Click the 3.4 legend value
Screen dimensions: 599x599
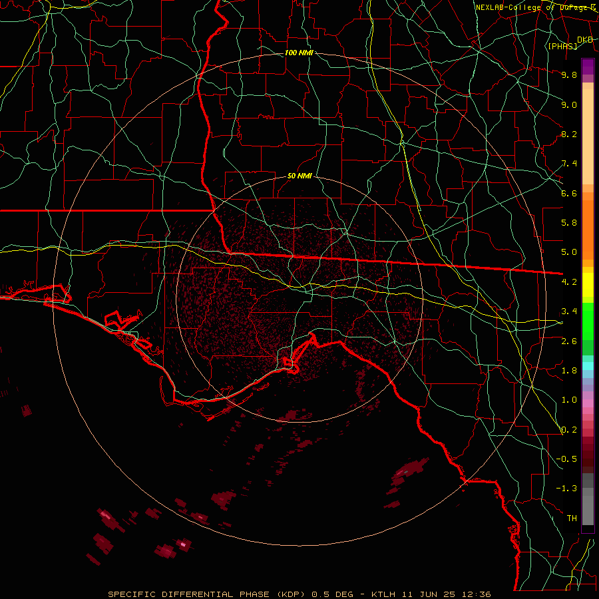569,311
